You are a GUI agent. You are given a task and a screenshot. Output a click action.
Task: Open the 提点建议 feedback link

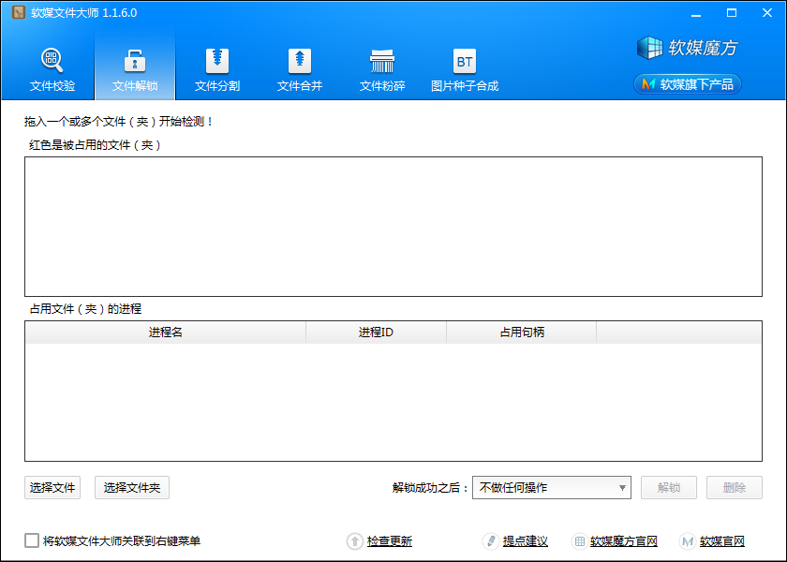pyautogui.click(x=525, y=541)
